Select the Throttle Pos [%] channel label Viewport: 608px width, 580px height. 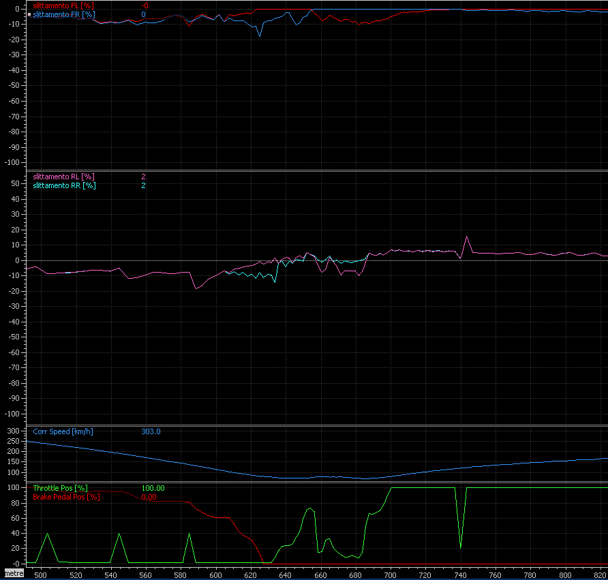click(x=60, y=488)
